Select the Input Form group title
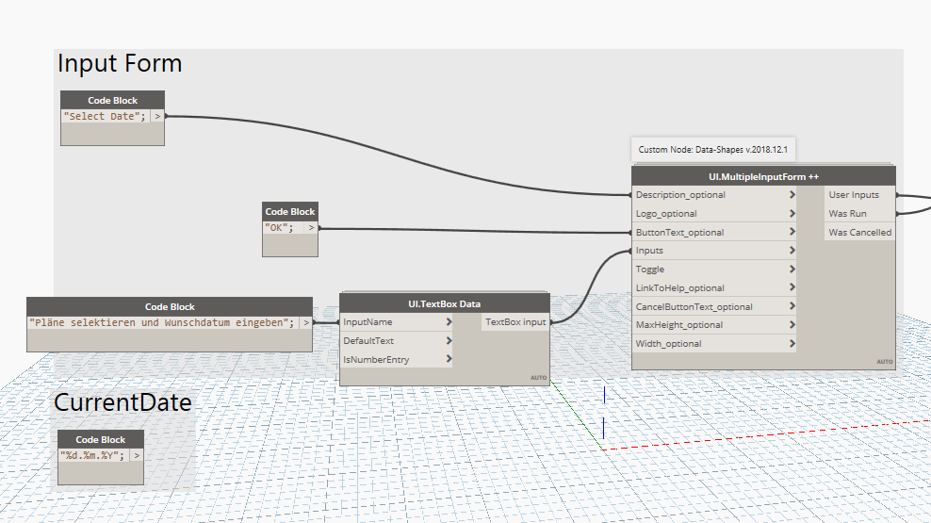The width and height of the screenshot is (931, 523). coord(120,63)
